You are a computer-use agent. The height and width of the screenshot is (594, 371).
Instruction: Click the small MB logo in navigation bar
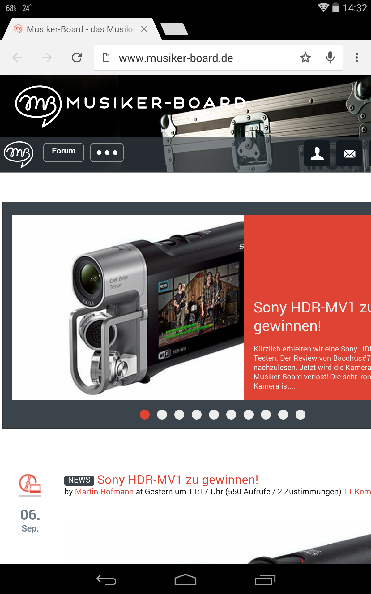point(19,154)
